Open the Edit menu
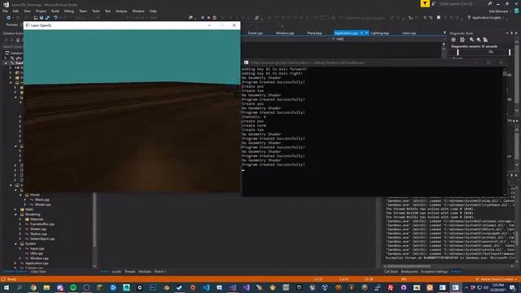521x293 pixels. pos(15,11)
